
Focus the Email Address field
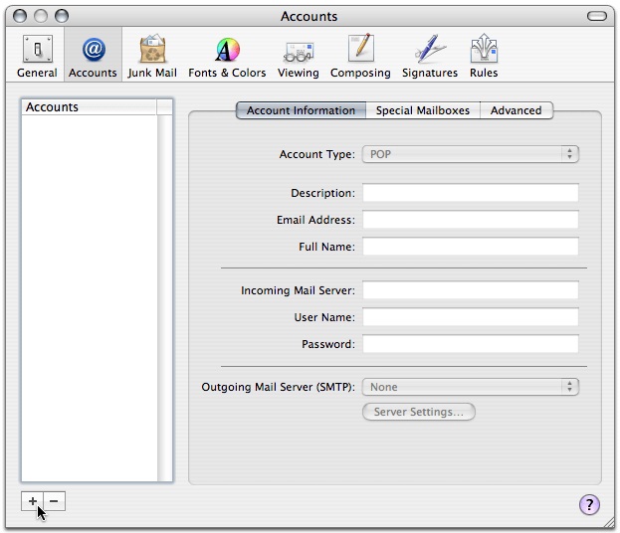tap(471, 220)
